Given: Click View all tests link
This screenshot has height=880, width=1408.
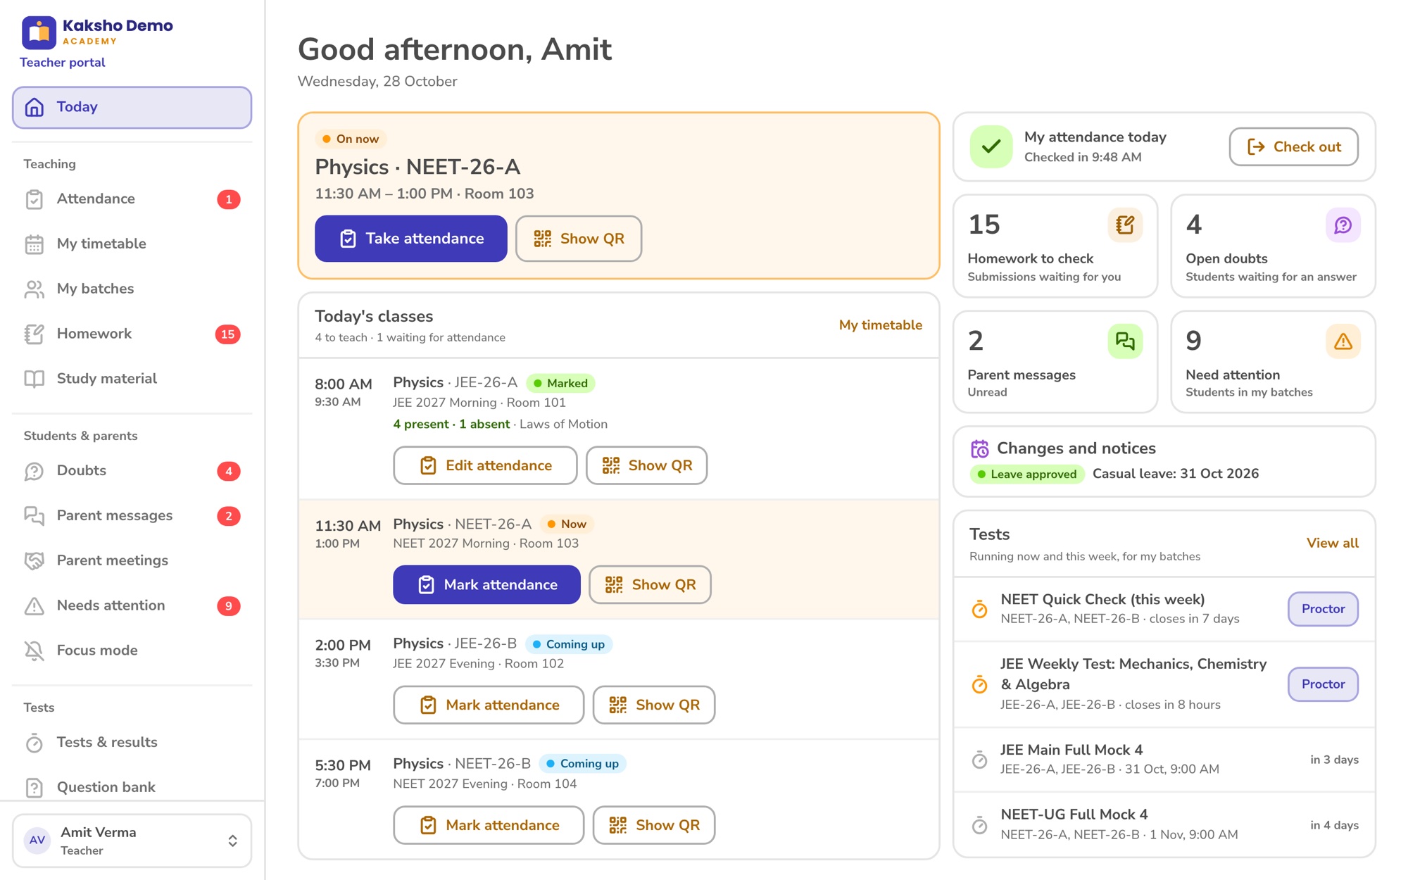Looking at the screenshot, I should tap(1332, 543).
